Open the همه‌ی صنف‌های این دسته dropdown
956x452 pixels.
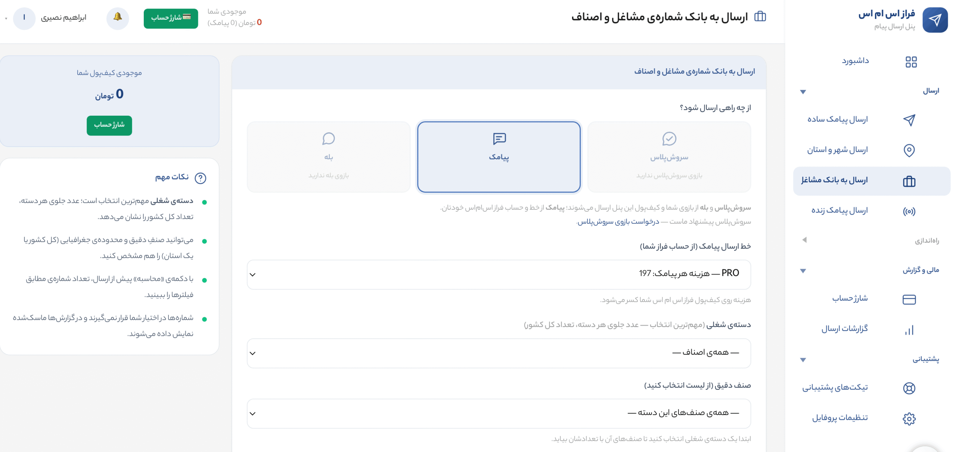(x=499, y=413)
